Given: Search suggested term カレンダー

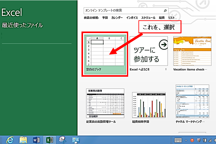Looking at the screenshot, I should click(117, 18).
